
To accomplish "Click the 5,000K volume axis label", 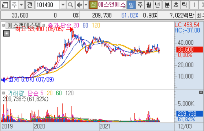I will click(186, 103).
